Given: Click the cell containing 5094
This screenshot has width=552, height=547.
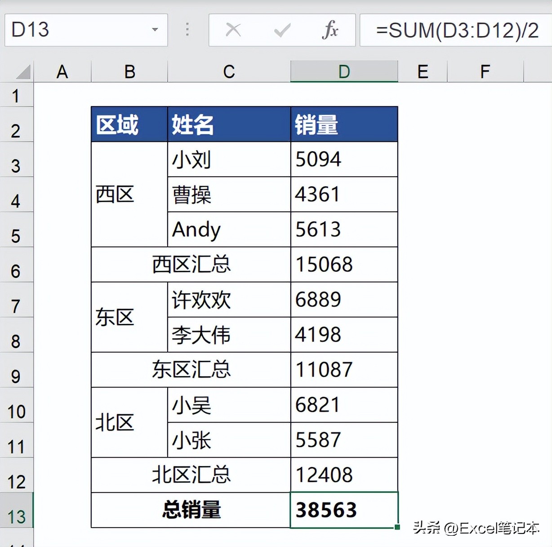Looking at the screenshot, I should pos(344,159).
